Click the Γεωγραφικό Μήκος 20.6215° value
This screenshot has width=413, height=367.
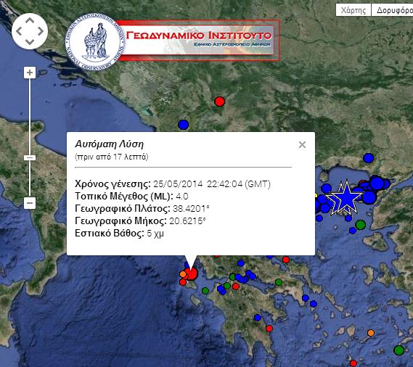coord(187,221)
